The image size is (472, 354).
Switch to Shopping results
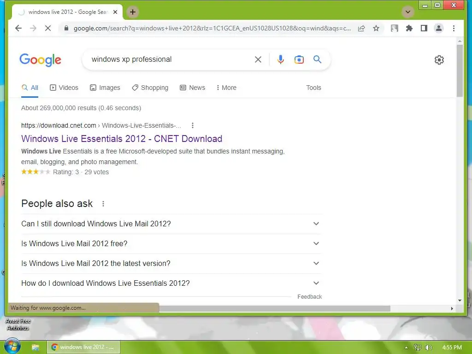tap(150, 88)
